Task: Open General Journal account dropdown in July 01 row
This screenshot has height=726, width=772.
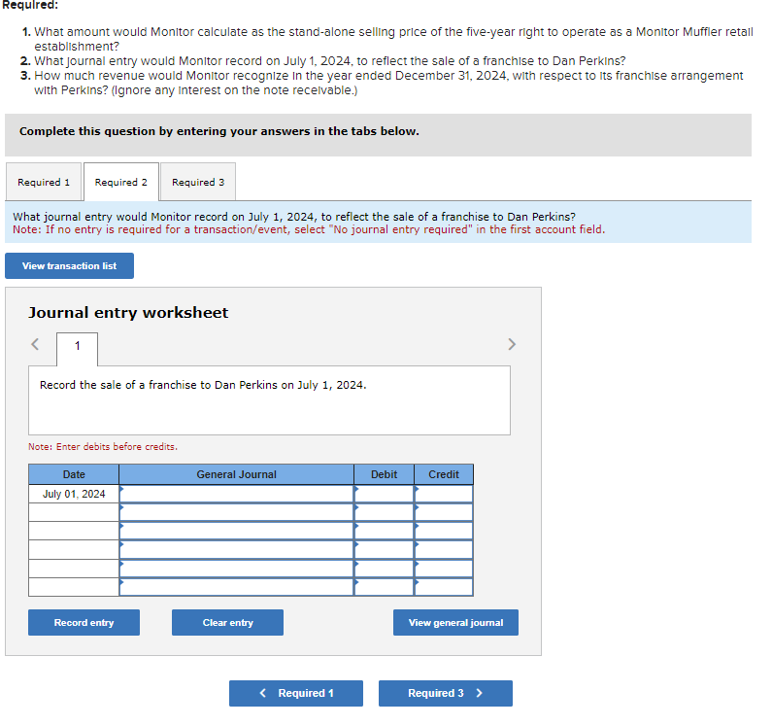Action: coord(236,494)
